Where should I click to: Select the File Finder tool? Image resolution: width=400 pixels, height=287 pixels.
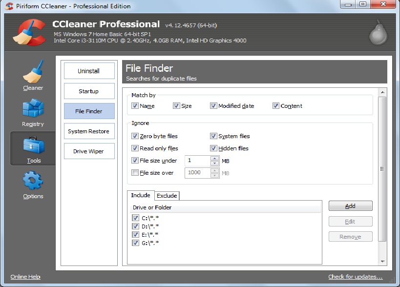89,111
